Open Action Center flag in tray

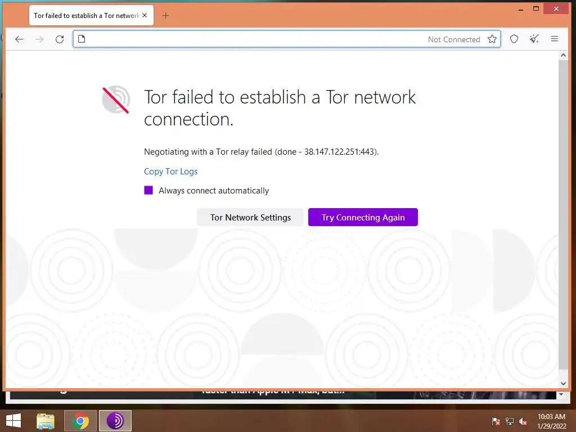pyautogui.click(x=496, y=421)
